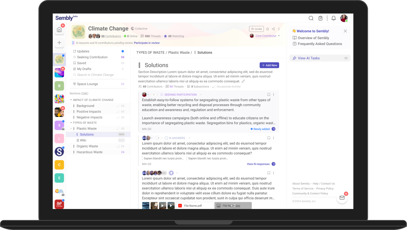This screenshot has width=407, height=230.
Task: Star the Climate Change space as favorite
Action: [x=268, y=29]
